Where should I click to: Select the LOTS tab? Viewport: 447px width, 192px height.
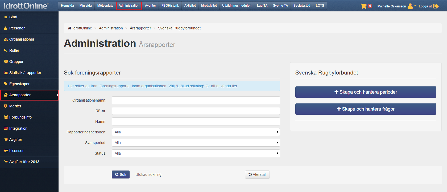[320, 6]
